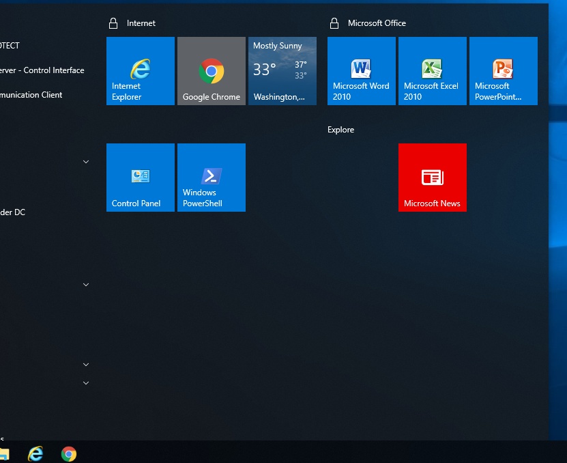Open the Control Panel tile

[141, 178]
